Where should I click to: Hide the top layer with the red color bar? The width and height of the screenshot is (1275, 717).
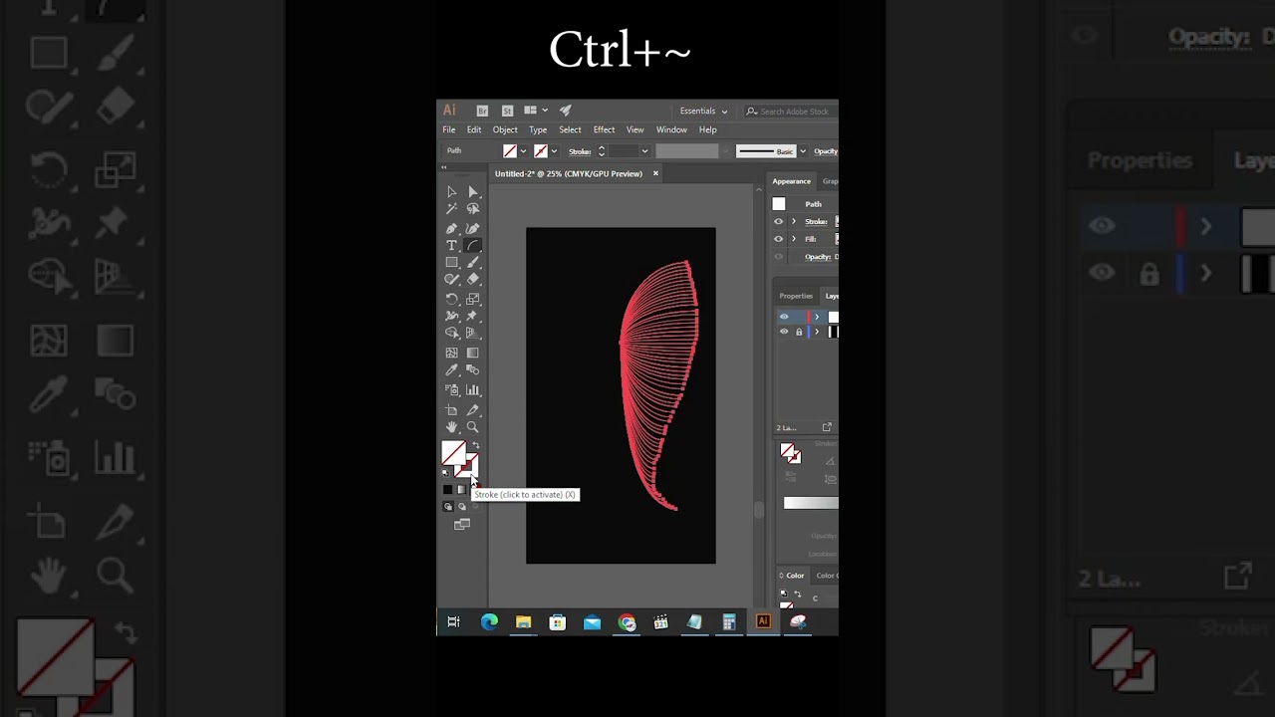coord(784,317)
